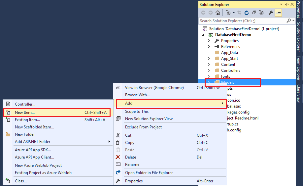Switch to the Class View side tab
303x186 pixels.
coord(299,93)
